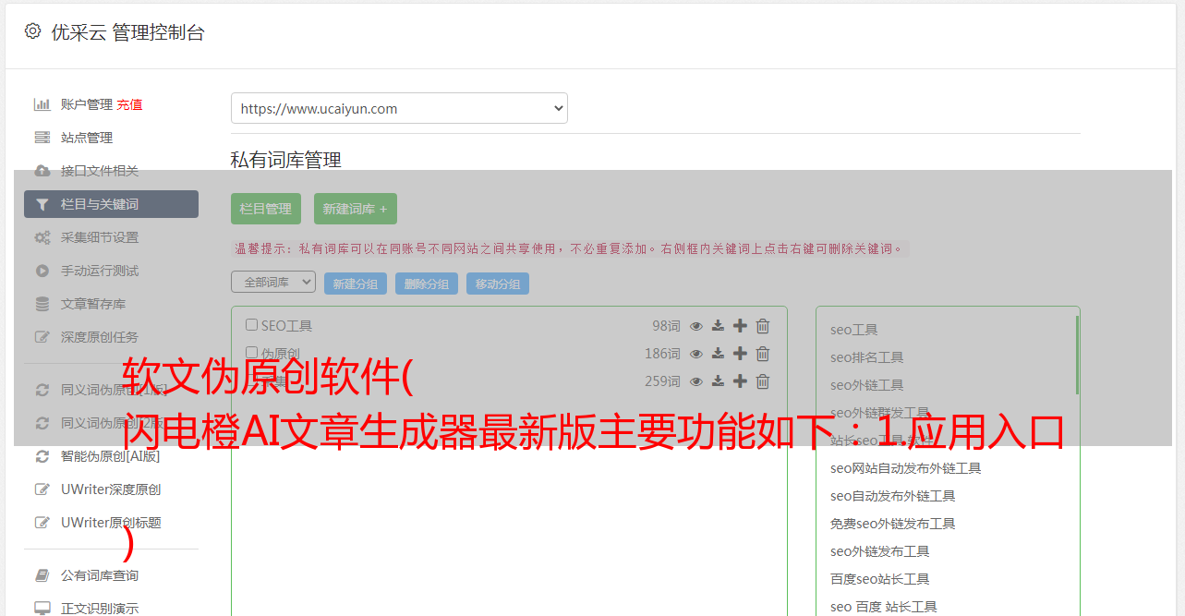This screenshot has width=1185, height=616.
Task: Click the edit icon for UWriter原创标题
Action: (x=42, y=523)
